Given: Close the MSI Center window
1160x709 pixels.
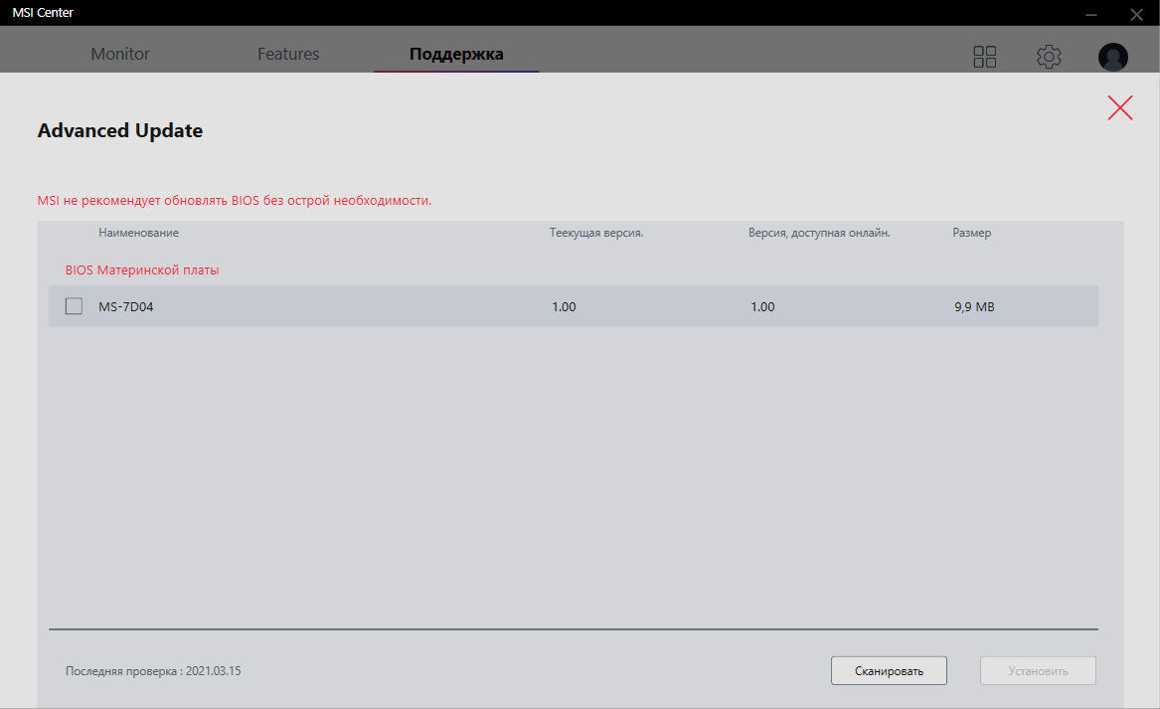Looking at the screenshot, I should (1136, 14).
